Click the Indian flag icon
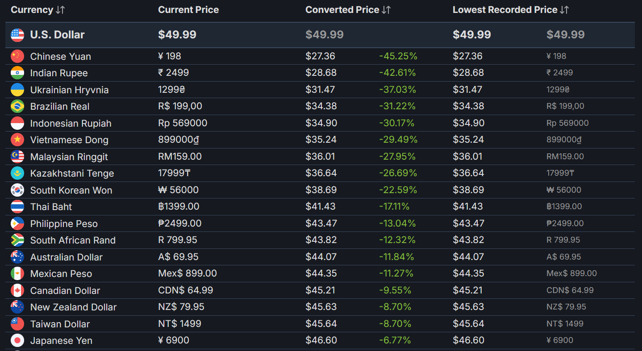Screen dimensions: 642x351 click(x=17, y=73)
